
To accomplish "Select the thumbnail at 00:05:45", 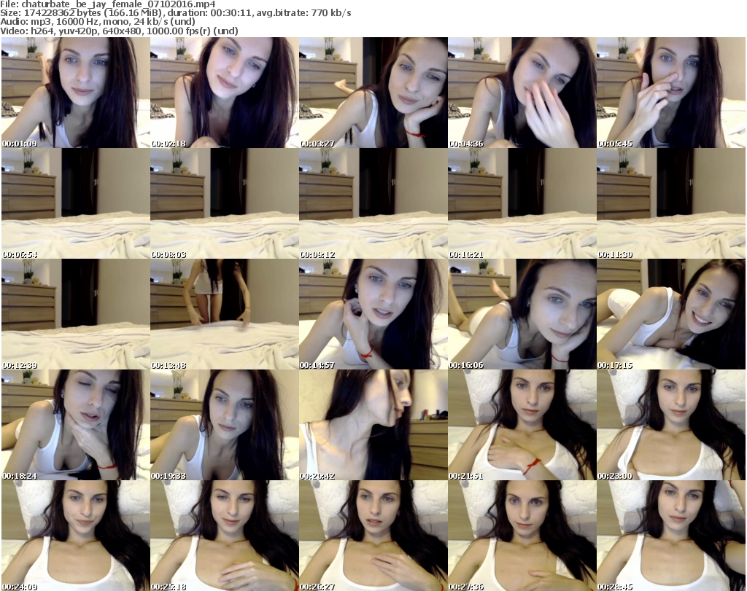I will coord(671,93).
